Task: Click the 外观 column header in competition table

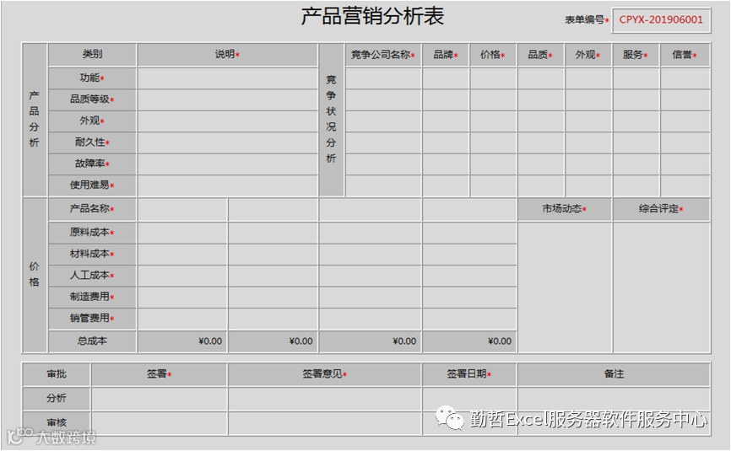Action: pyautogui.click(x=588, y=55)
